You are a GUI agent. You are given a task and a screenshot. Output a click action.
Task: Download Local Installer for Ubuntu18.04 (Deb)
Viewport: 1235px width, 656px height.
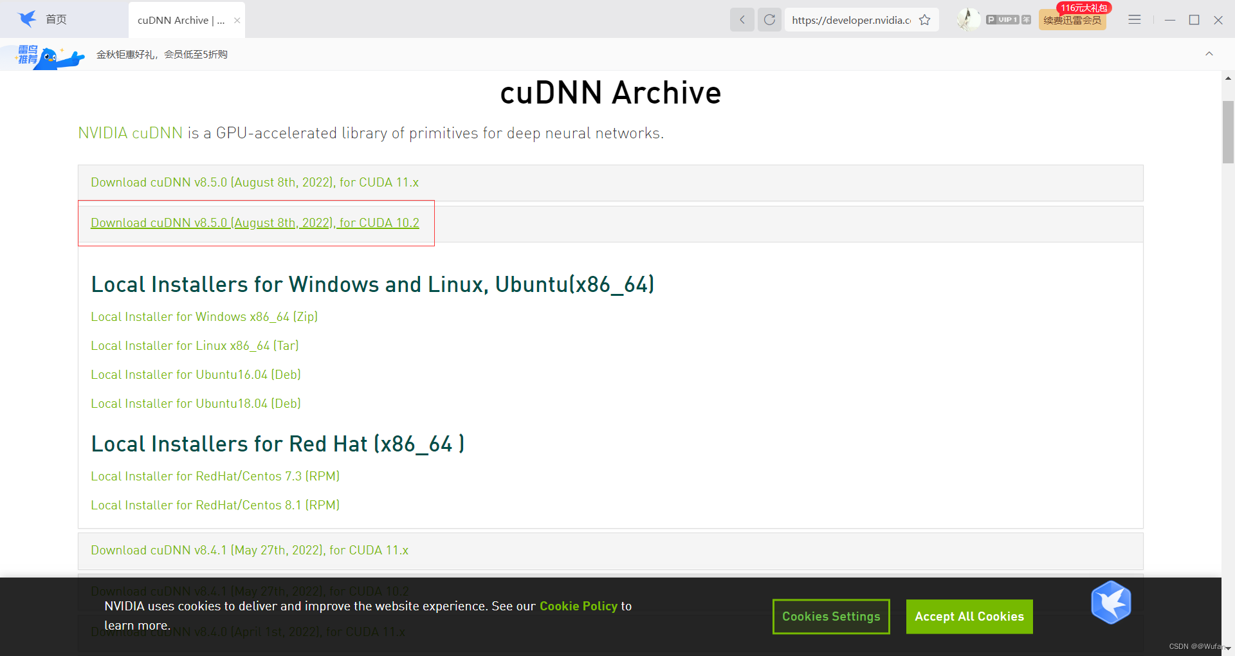[196, 404]
